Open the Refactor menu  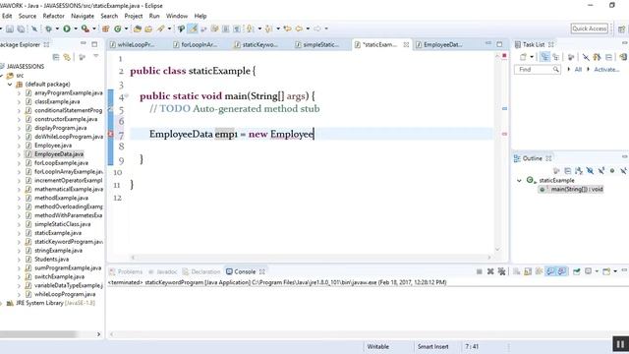click(54, 16)
